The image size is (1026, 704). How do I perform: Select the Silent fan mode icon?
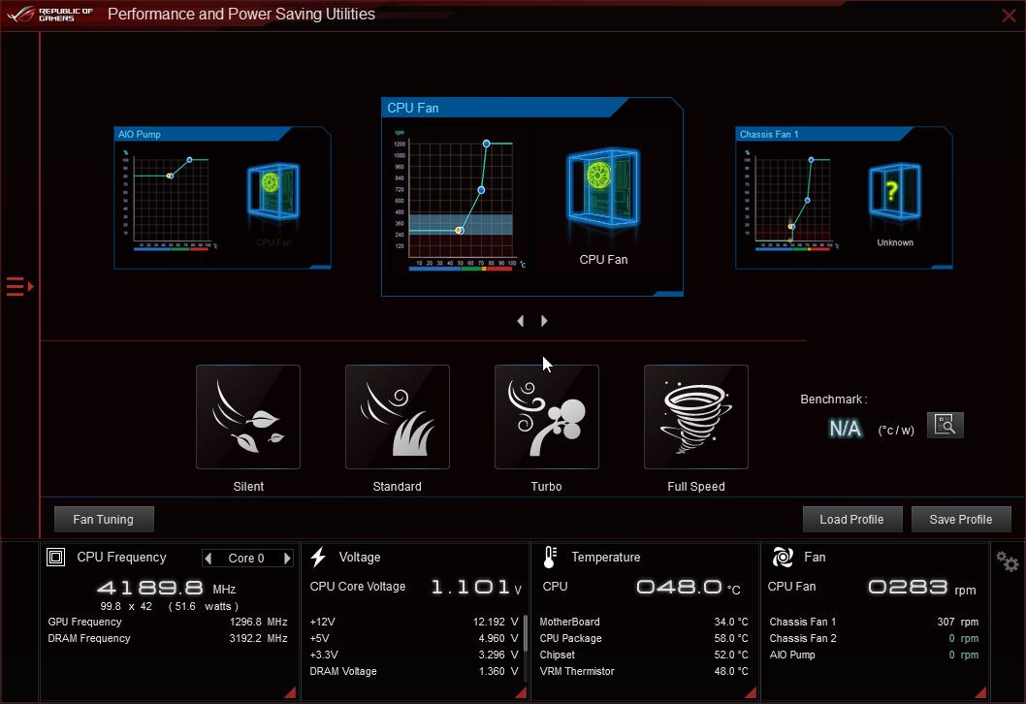click(248, 417)
